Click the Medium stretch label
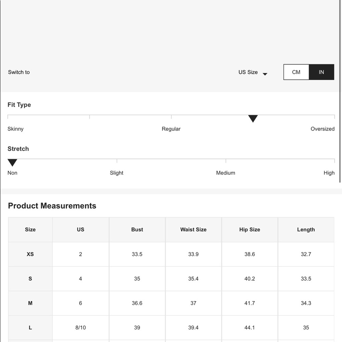342x342 pixels. pos(225,173)
